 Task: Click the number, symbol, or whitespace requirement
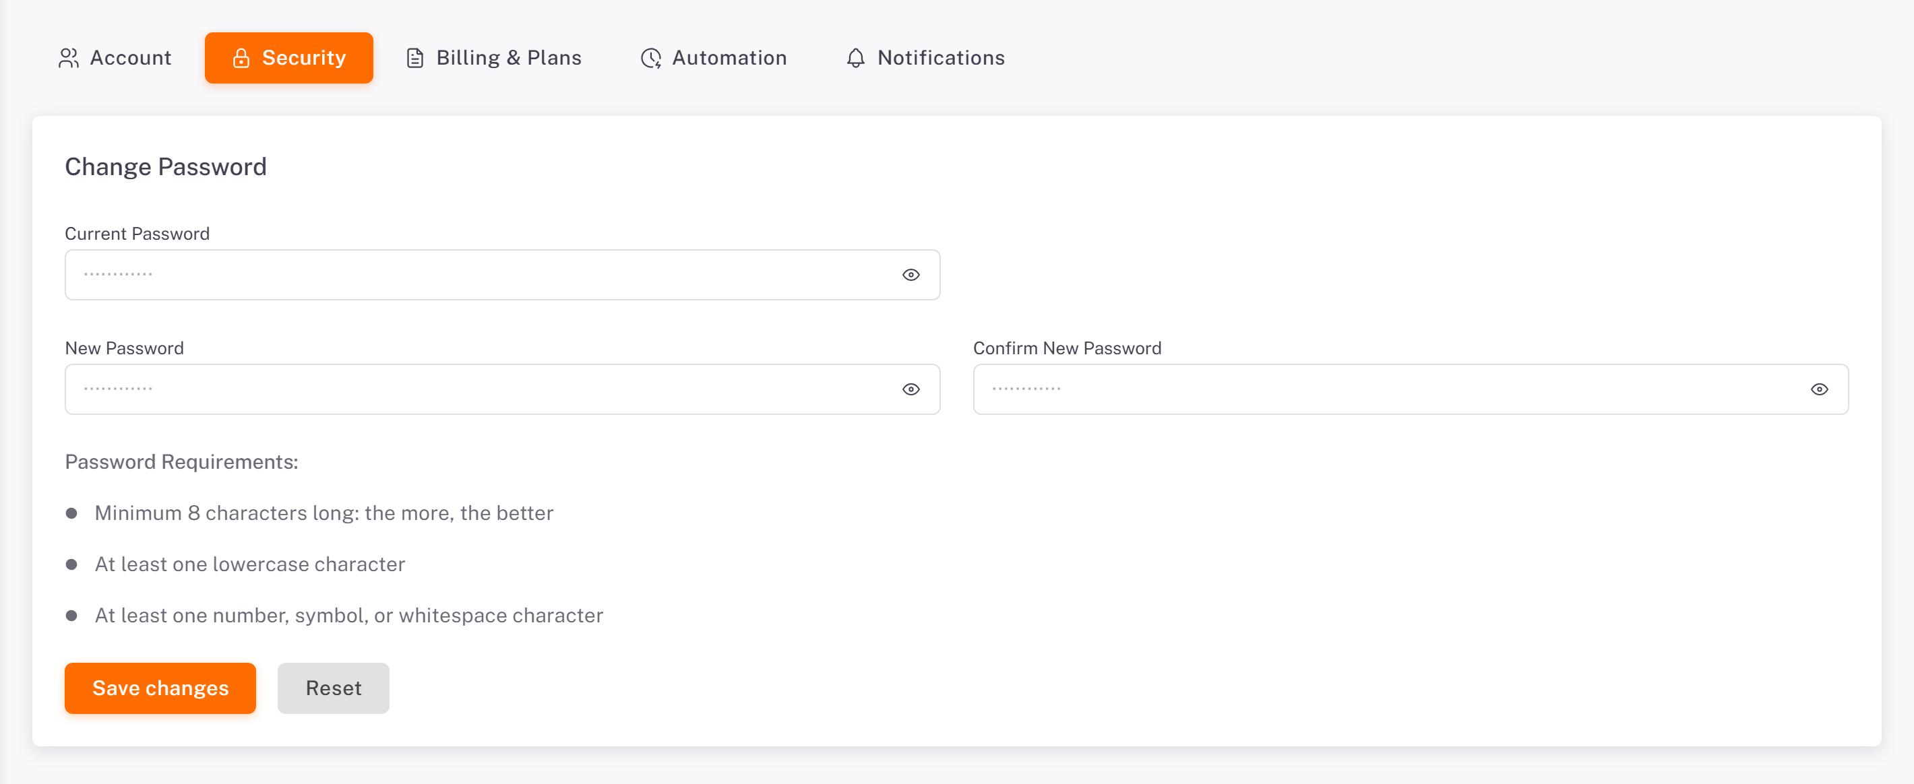click(348, 616)
